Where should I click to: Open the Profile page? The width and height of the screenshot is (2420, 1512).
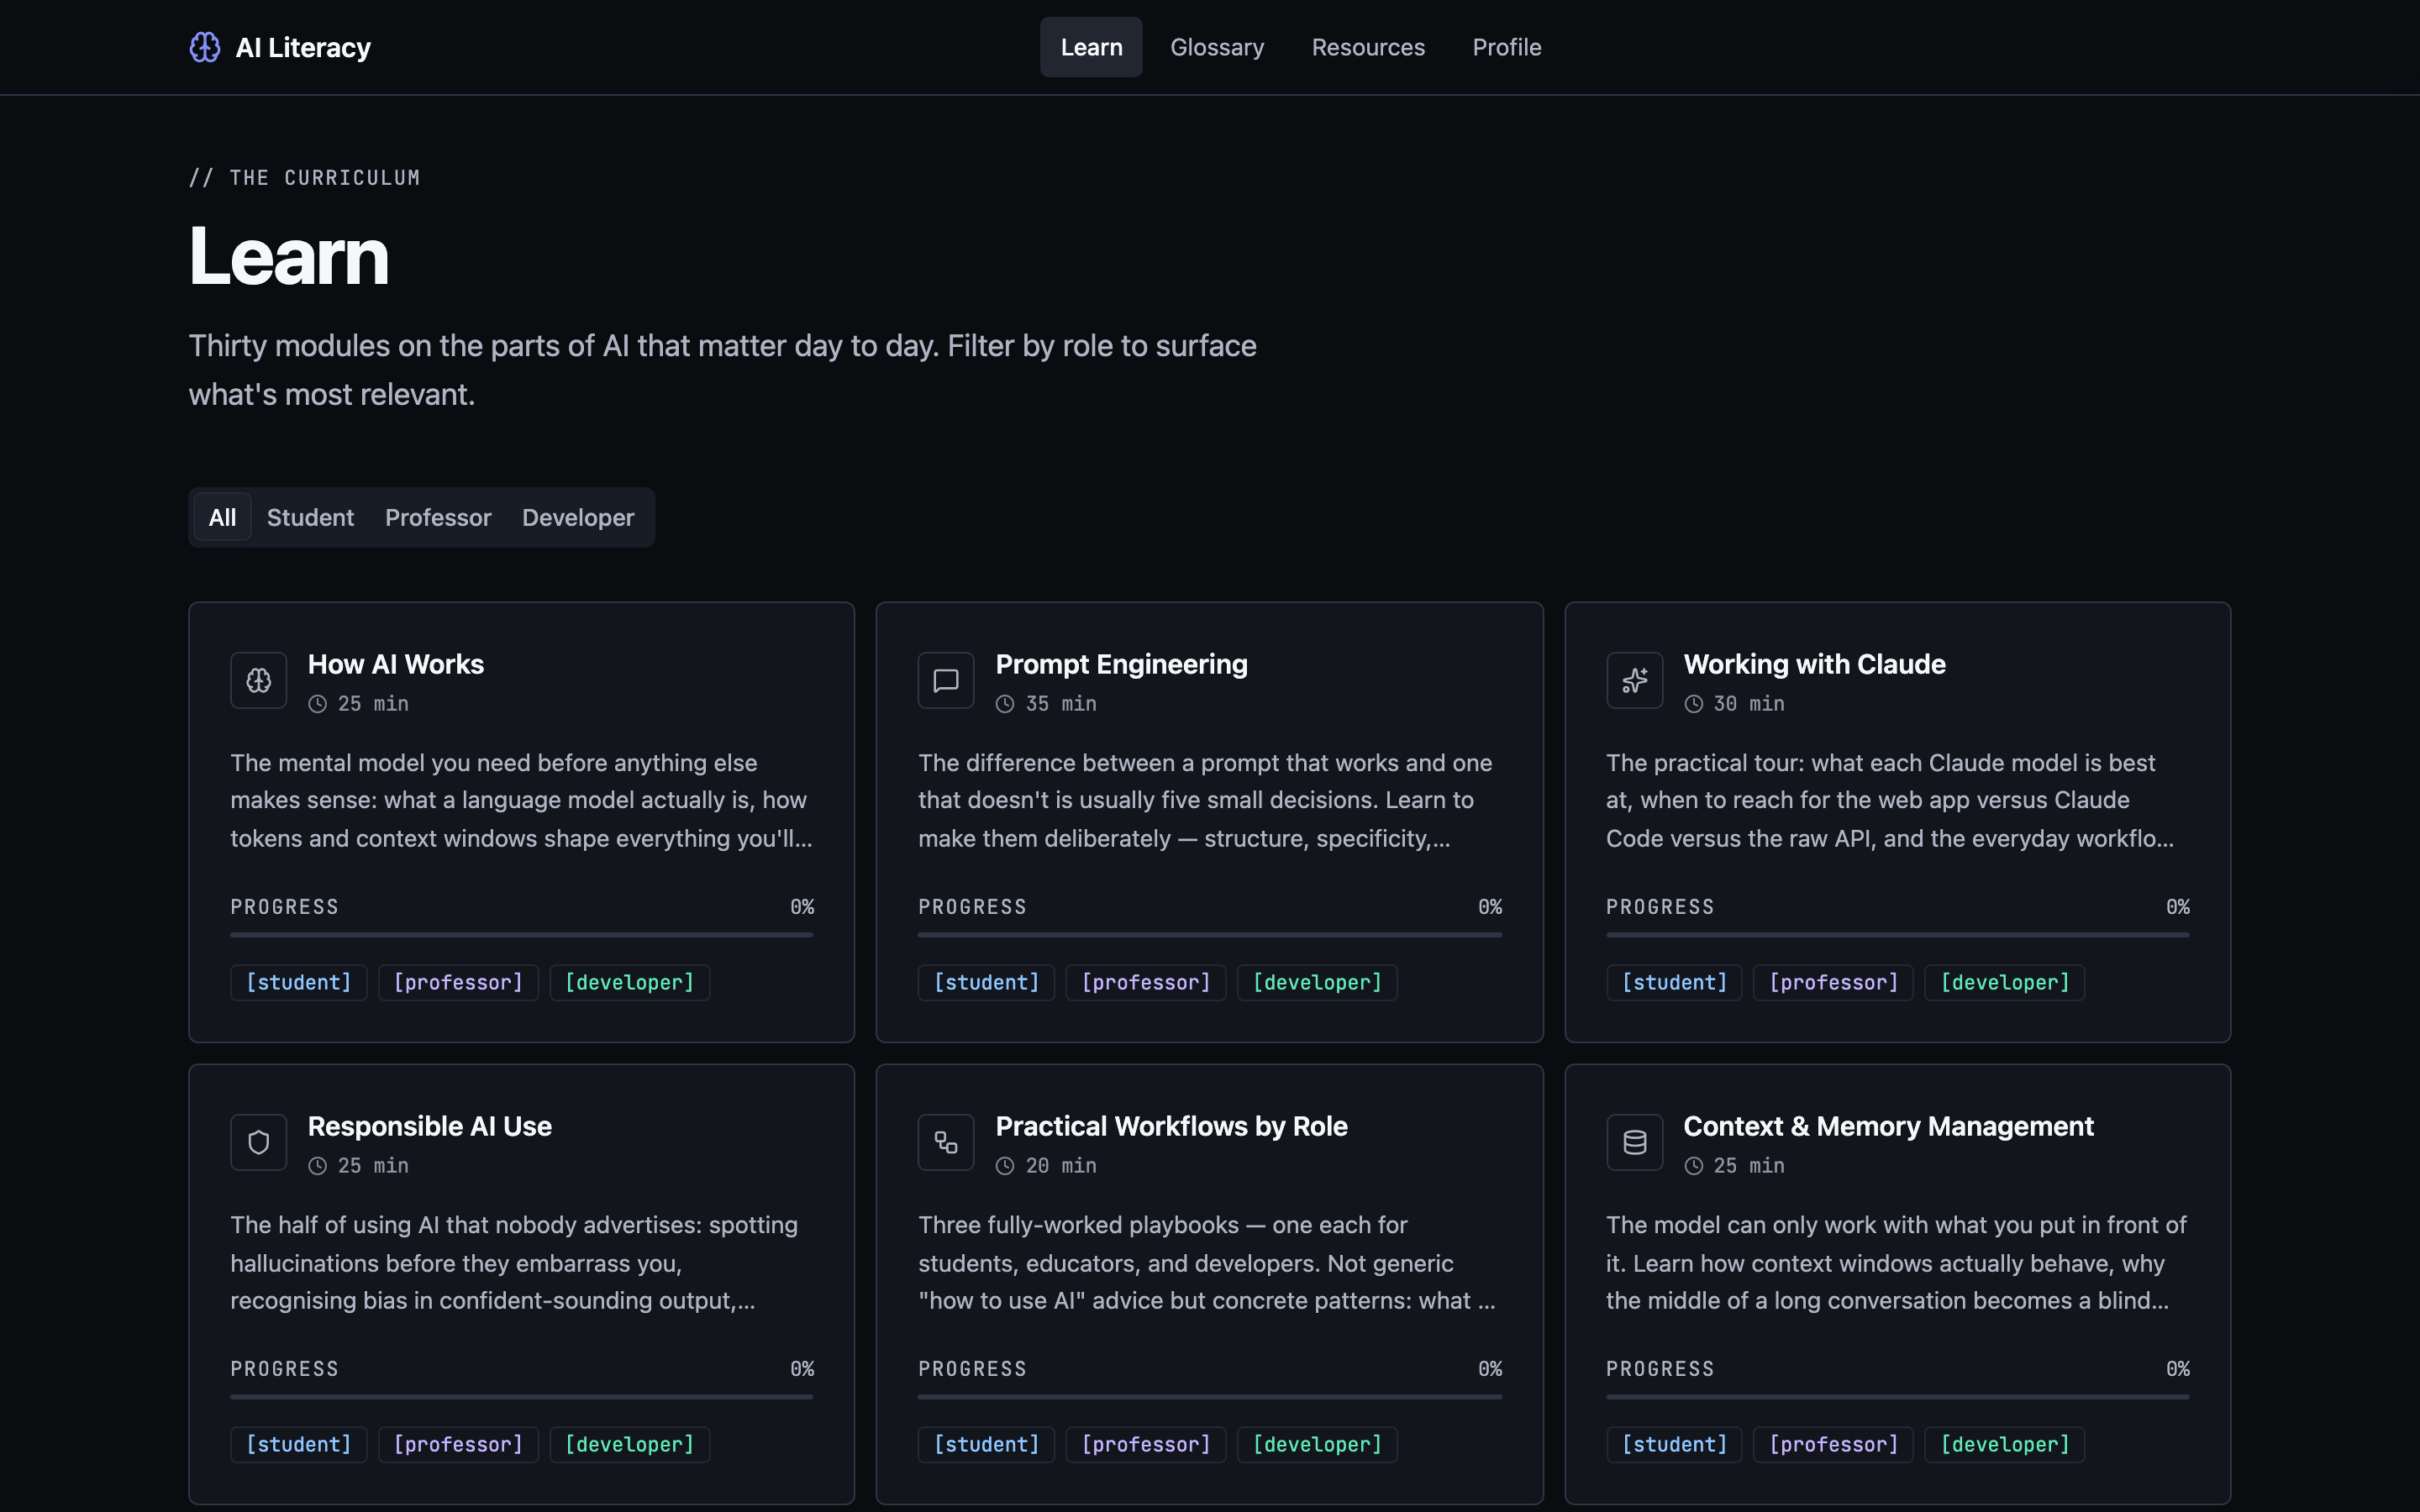(1507, 47)
